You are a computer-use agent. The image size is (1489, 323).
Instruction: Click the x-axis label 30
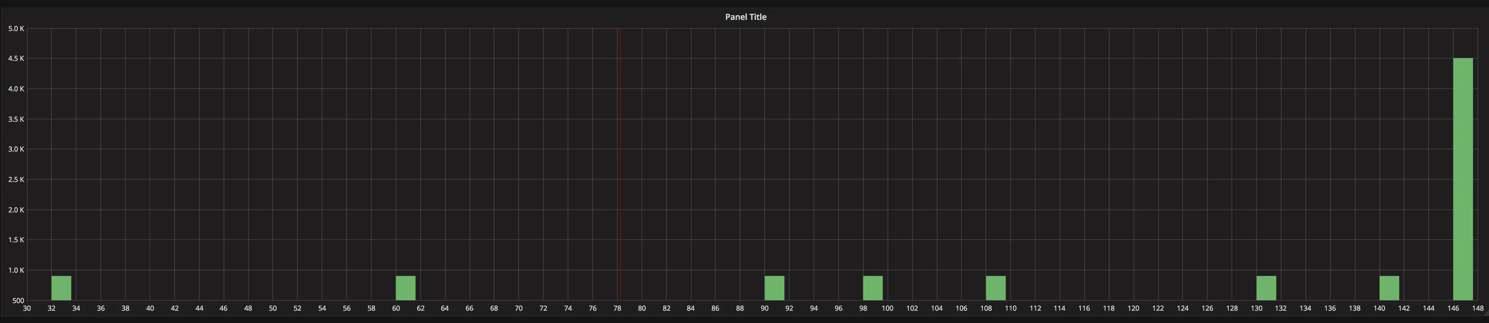pos(27,309)
